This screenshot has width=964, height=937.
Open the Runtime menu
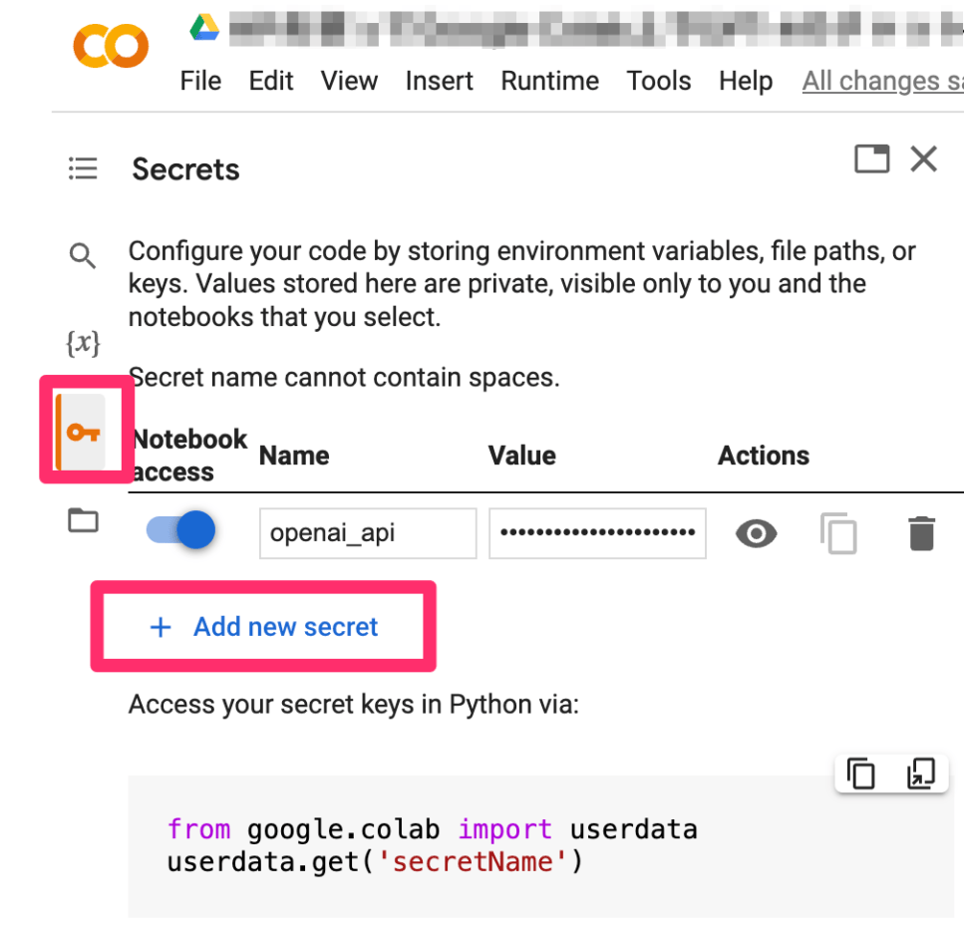(549, 81)
